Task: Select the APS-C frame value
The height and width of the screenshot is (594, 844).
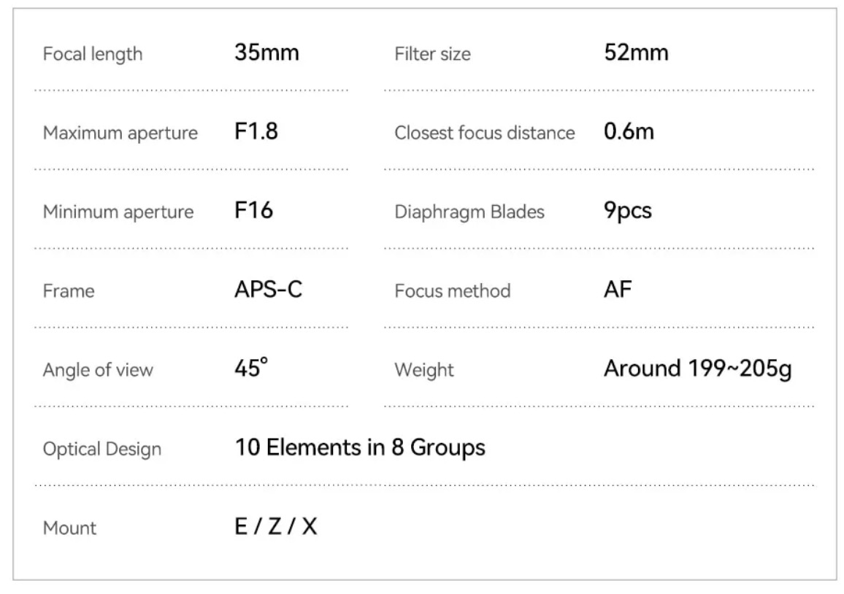Action: [269, 290]
